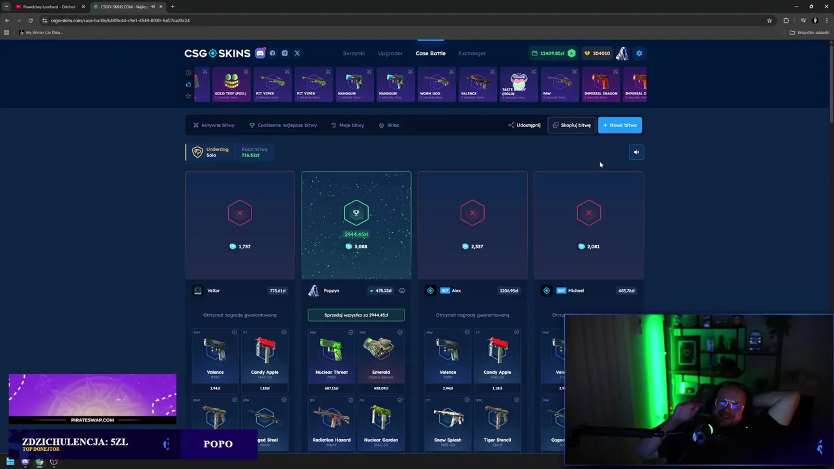Open Codzienne najlepsze bitwy section
834x469 pixels.
click(283, 125)
